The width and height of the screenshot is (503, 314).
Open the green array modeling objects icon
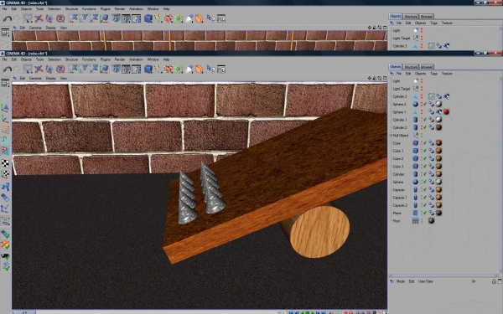point(179,69)
